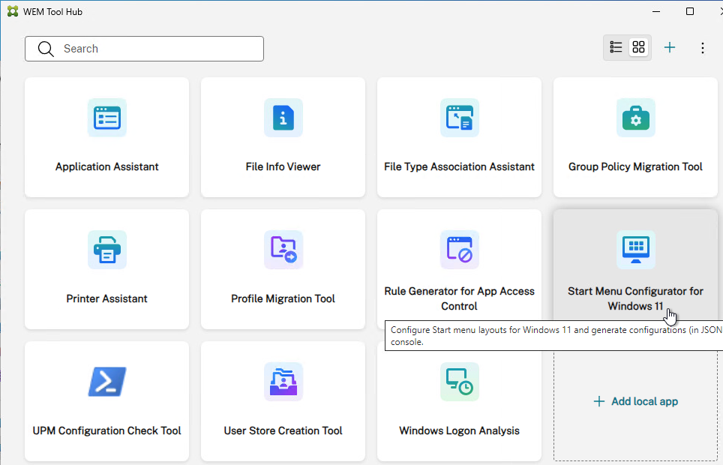The height and width of the screenshot is (465, 723).
Task: Switch to grid view
Action: 638,47
